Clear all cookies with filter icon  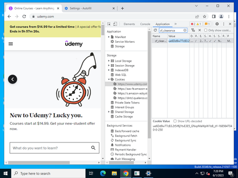[193, 30]
